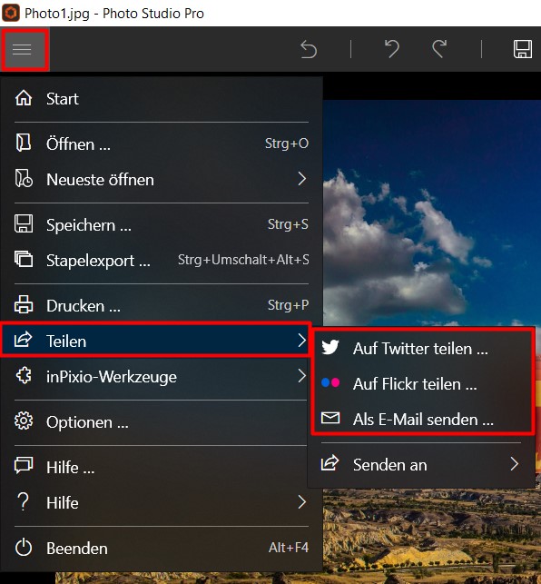541x584 pixels.
Task: Click the floppy disk save icon
Action: [x=522, y=50]
